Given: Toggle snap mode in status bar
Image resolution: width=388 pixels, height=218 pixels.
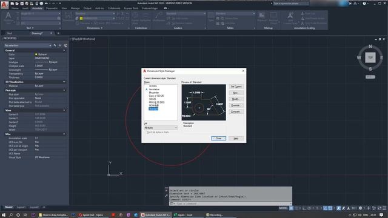Looking at the screenshot, I should coord(296,208).
